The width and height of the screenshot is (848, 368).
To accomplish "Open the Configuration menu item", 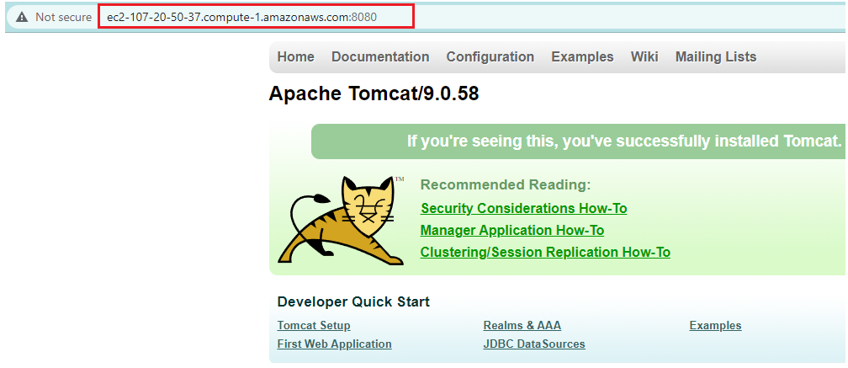I will point(490,56).
